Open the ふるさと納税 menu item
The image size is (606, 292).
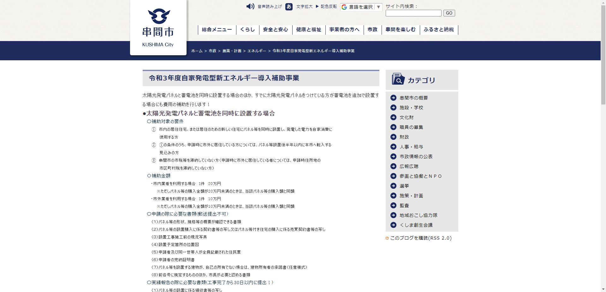[x=439, y=30]
